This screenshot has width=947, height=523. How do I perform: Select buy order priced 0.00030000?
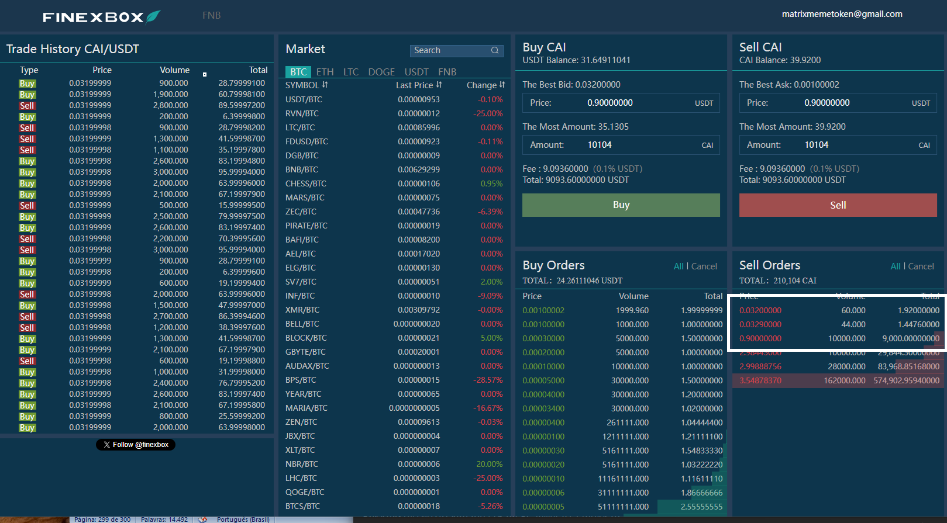coord(622,338)
